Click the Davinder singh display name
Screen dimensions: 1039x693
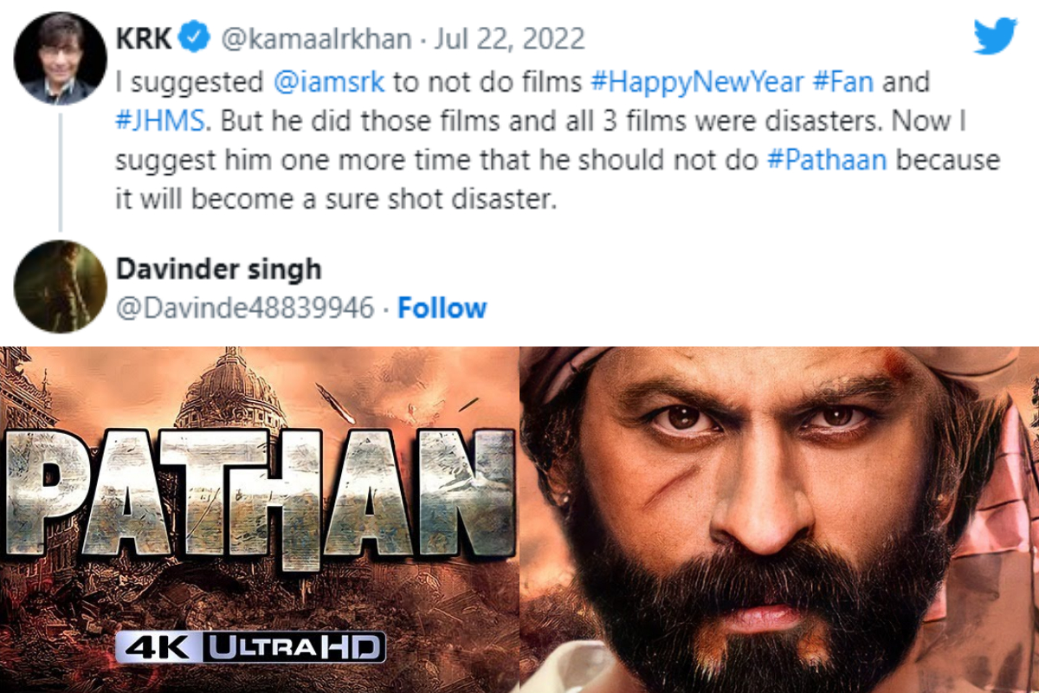click(x=218, y=269)
